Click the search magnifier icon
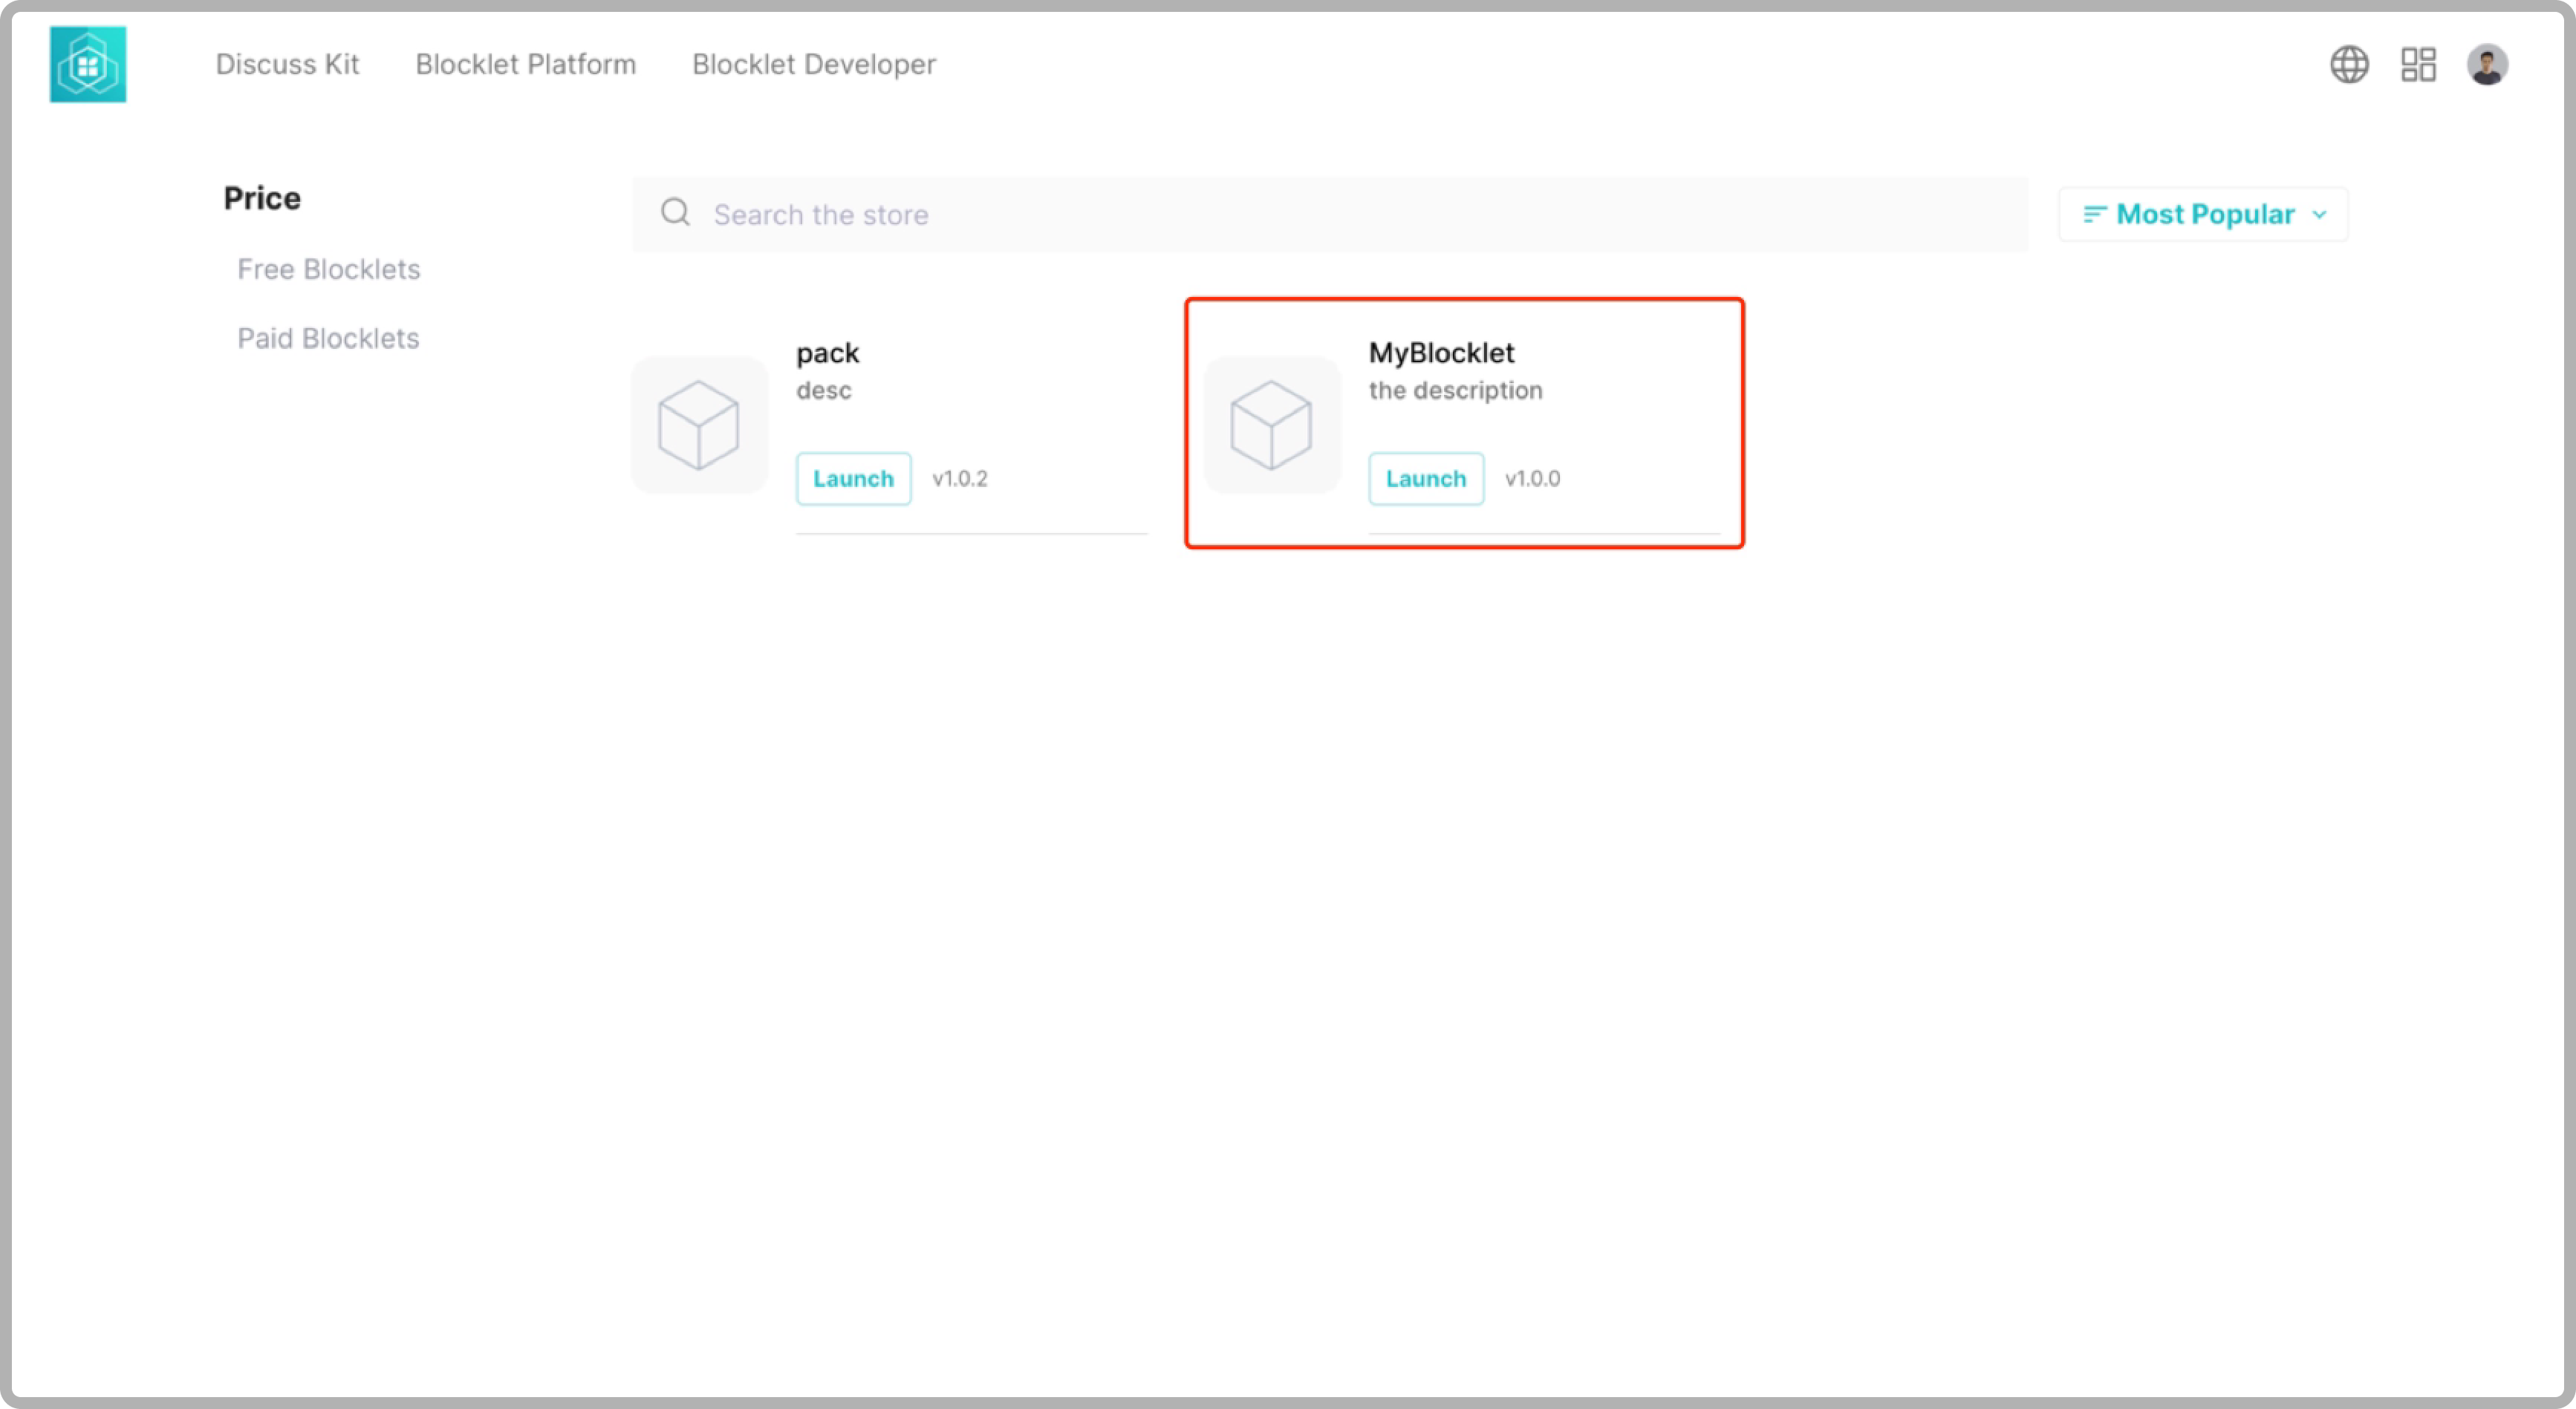 [676, 213]
